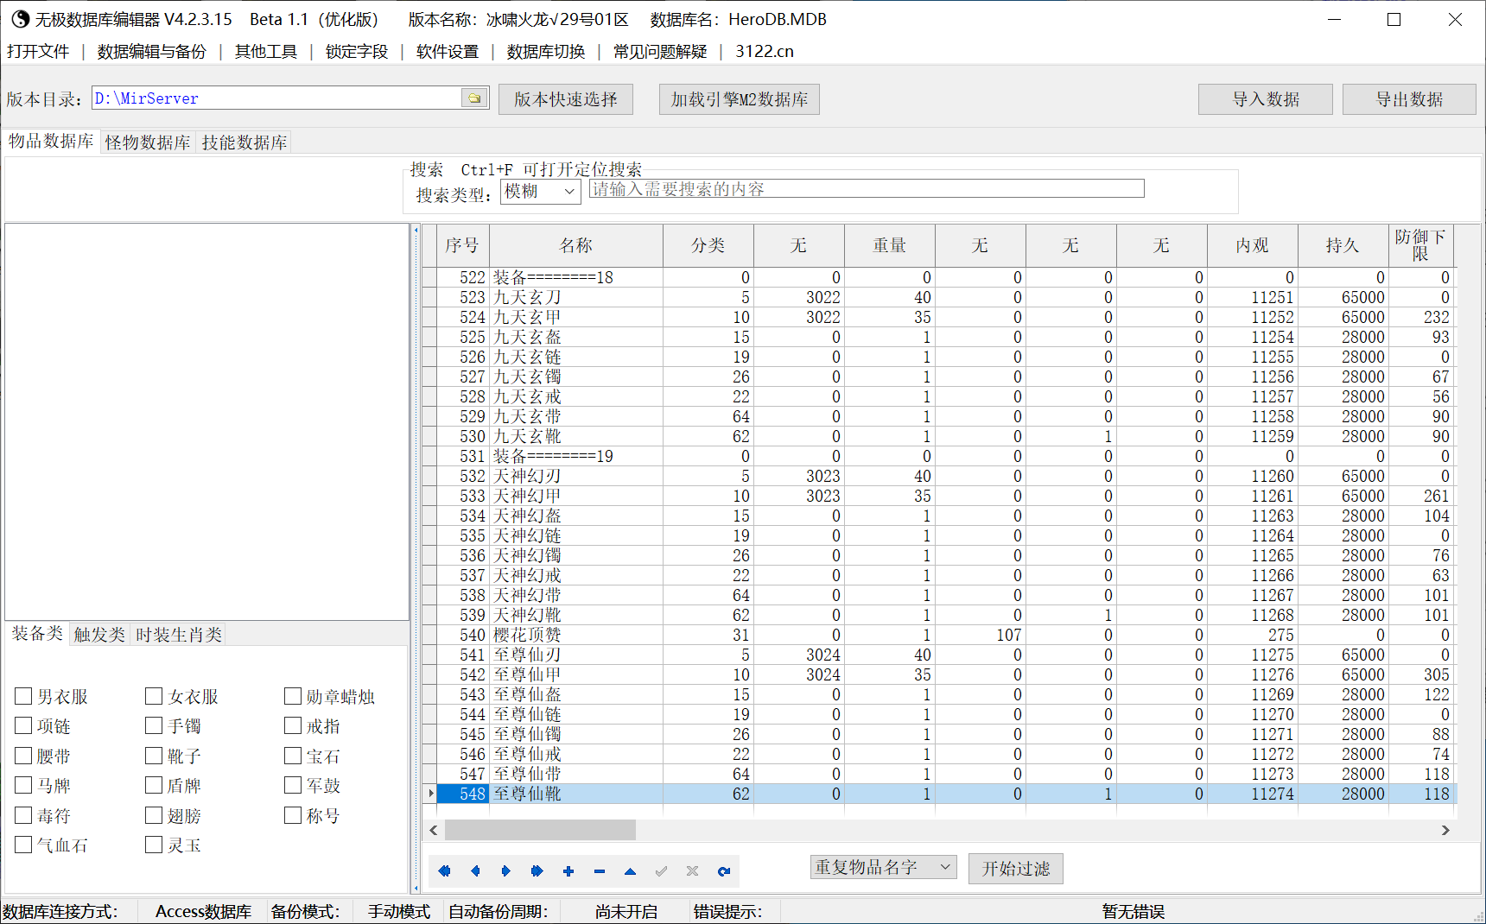Viewport: 1486px width, 924px height.
Task: Refresh data with the navigator refresh icon
Action: 724,871
